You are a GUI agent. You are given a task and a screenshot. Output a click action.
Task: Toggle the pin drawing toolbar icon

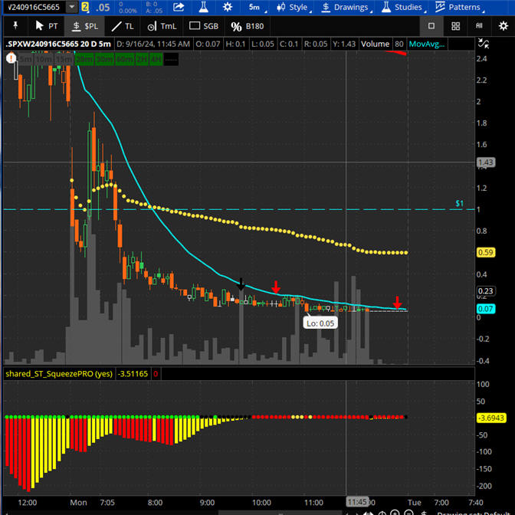coord(15,25)
